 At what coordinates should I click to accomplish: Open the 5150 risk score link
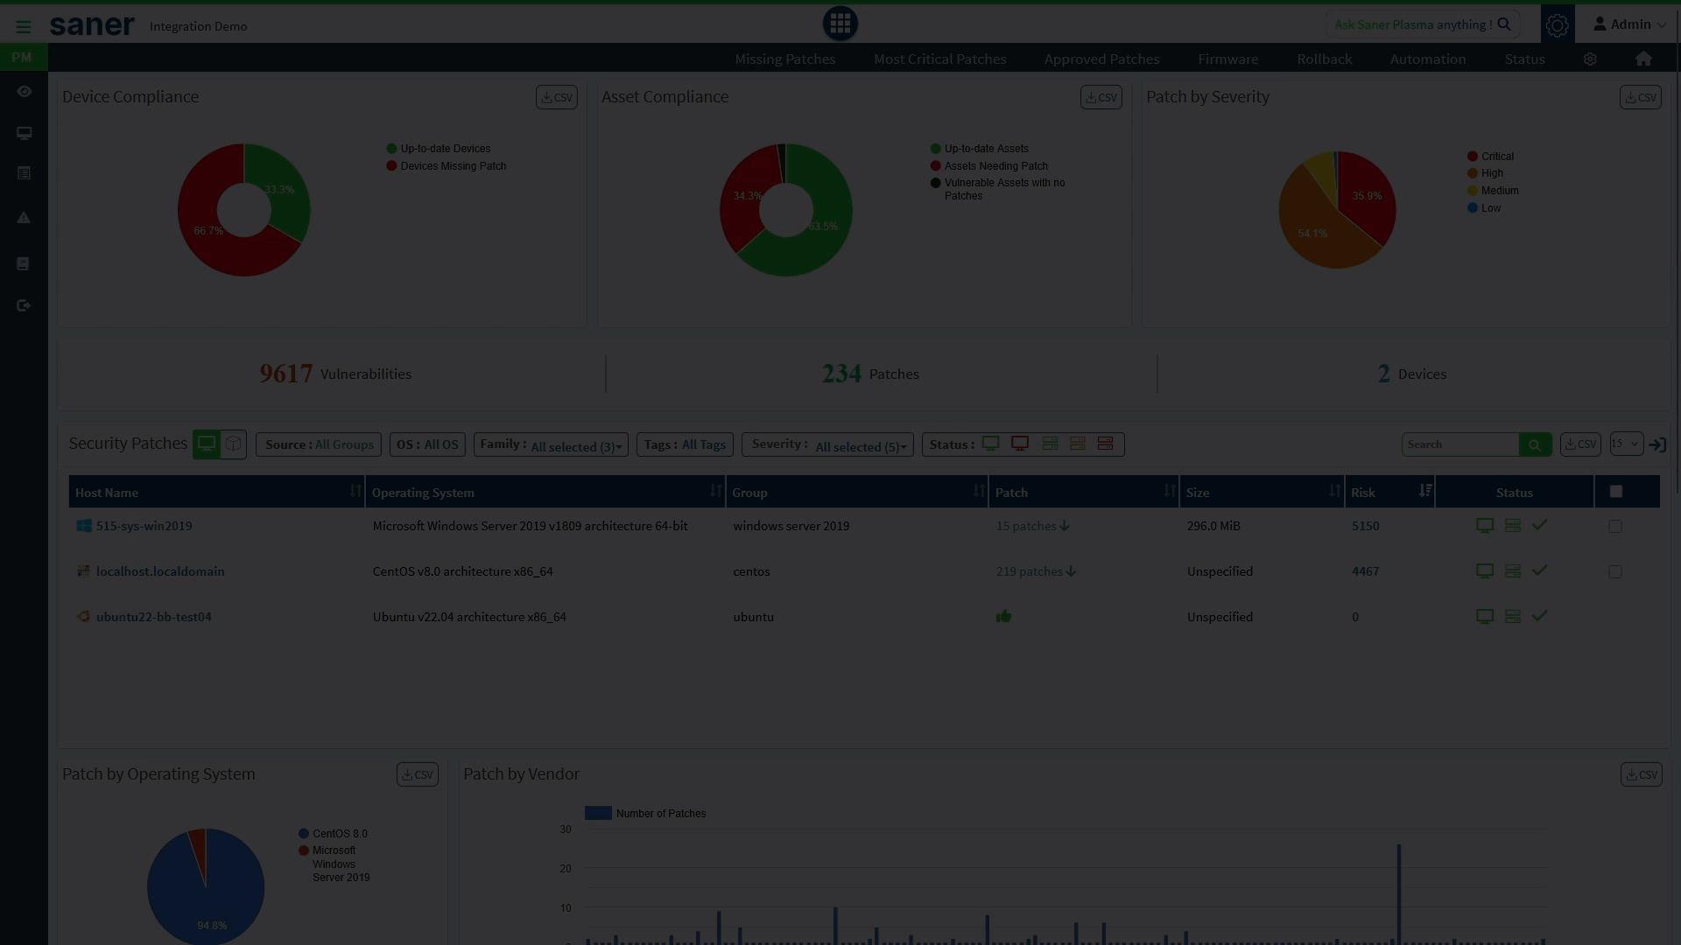click(x=1365, y=526)
